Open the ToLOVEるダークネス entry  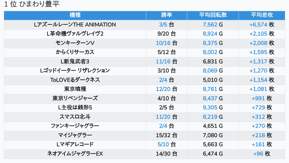pyautogui.click(x=75, y=80)
